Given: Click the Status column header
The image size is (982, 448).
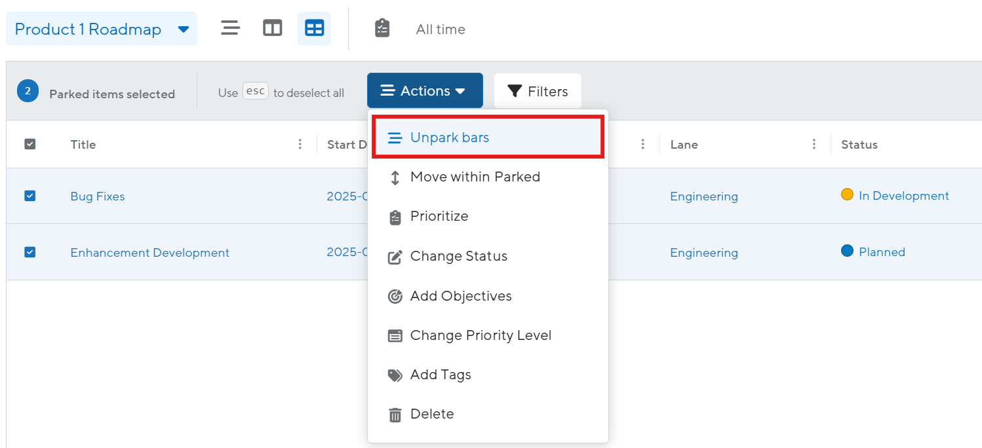Looking at the screenshot, I should click(x=859, y=145).
